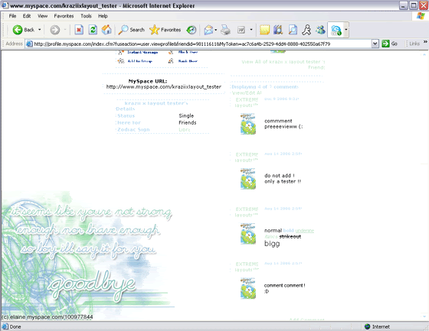This screenshot has width=429, height=331.
Task: Click the '(c) elaine myspace.com/100977844' credit text
Action: point(47,317)
